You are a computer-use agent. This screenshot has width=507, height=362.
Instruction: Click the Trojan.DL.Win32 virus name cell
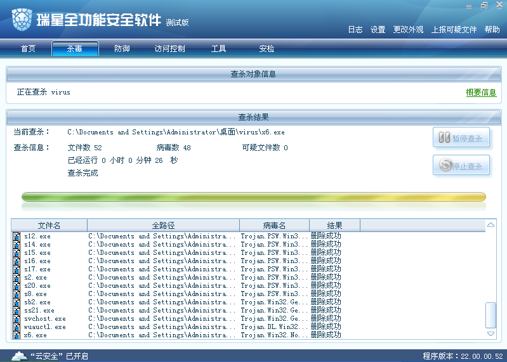(274, 327)
